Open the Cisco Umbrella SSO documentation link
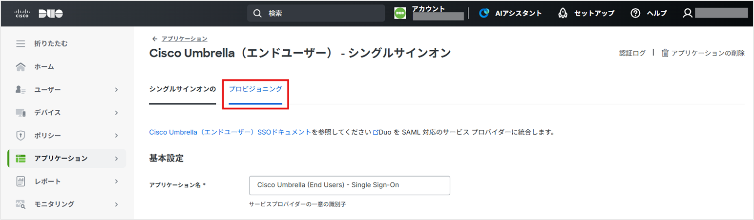Image resolution: width=754 pixels, height=220 pixels. [x=230, y=132]
